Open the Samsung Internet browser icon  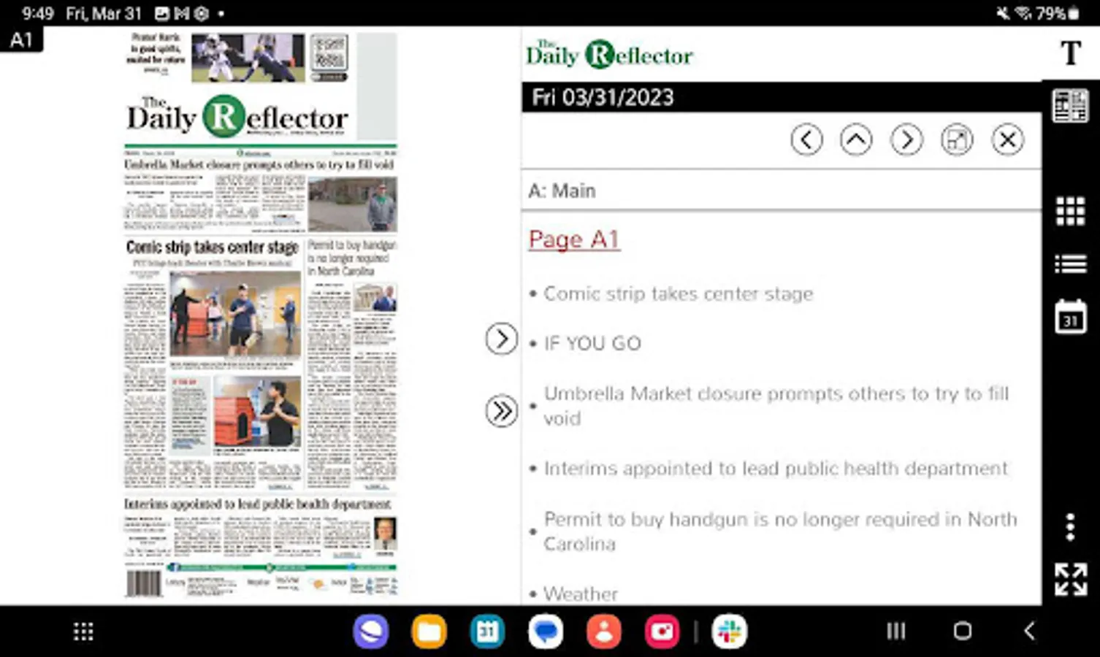[x=371, y=631]
